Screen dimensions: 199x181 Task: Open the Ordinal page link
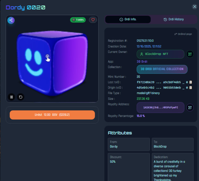(183, 34)
